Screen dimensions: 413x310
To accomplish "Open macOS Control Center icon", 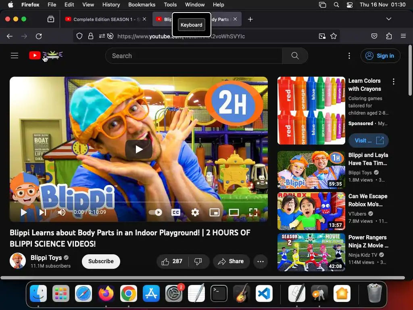I will click(350, 4).
